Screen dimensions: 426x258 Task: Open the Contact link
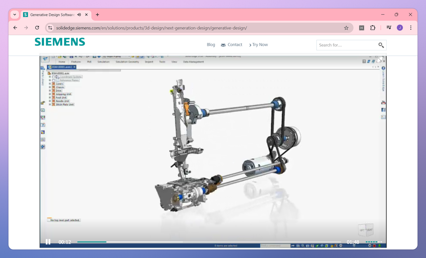click(x=231, y=45)
